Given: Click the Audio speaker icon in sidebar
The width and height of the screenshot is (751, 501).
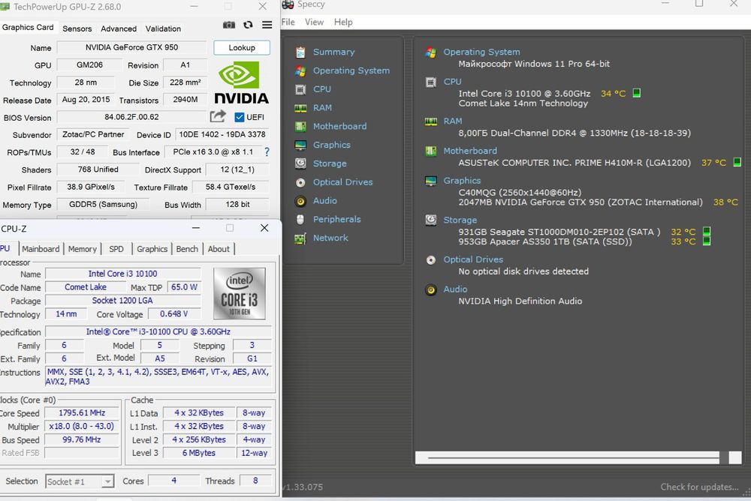Looking at the screenshot, I should coord(300,201).
